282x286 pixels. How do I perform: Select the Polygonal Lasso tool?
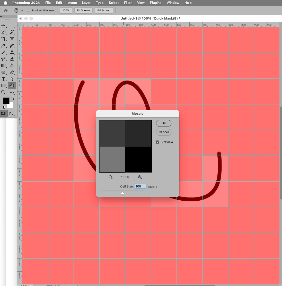[x=3, y=32]
